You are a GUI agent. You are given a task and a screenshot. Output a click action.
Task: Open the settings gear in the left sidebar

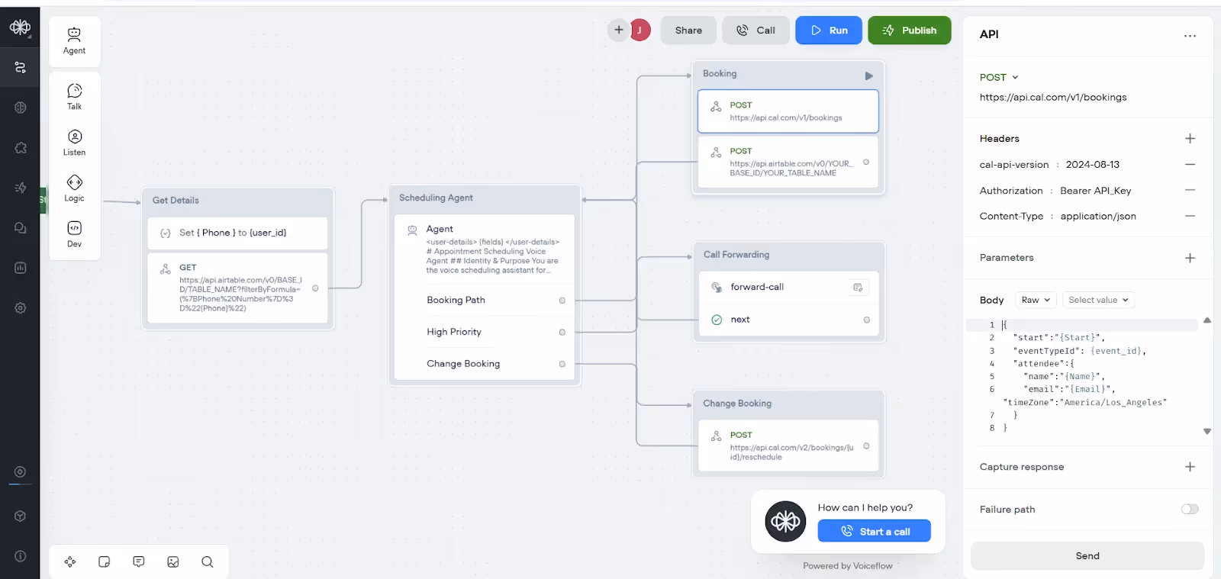pyautogui.click(x=20, y=308)
